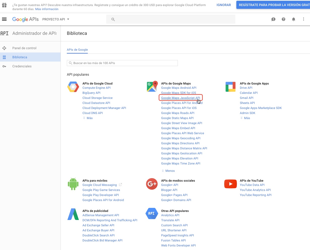This screenshot has width=310, height=250.
Task: Expand Más under APIs de Google Apps
Action: pos(245,118)
